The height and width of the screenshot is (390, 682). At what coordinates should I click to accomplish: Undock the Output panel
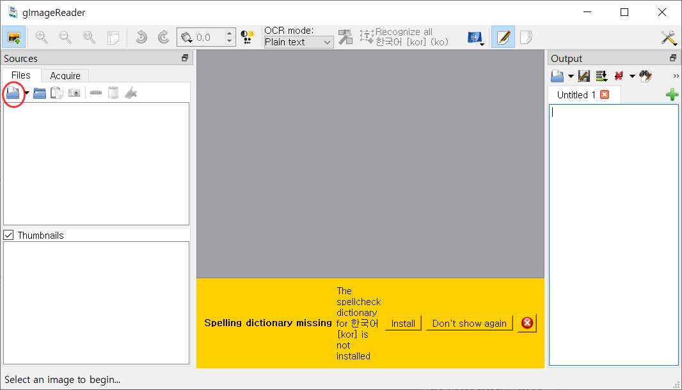673,58
